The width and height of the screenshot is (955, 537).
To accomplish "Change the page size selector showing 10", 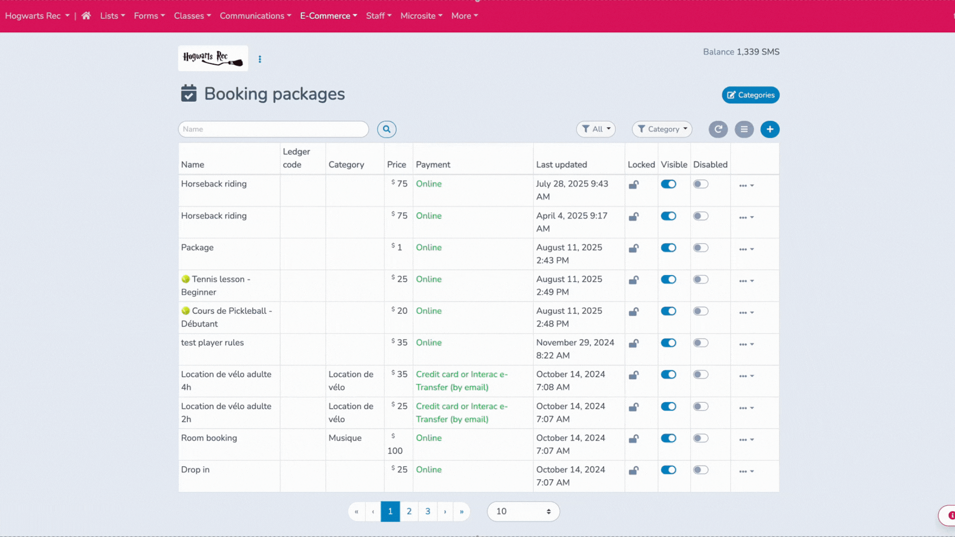I will pyautogui.click(x=523, y=511).
